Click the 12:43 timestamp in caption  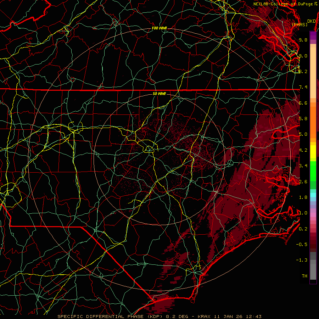(253, 317)
